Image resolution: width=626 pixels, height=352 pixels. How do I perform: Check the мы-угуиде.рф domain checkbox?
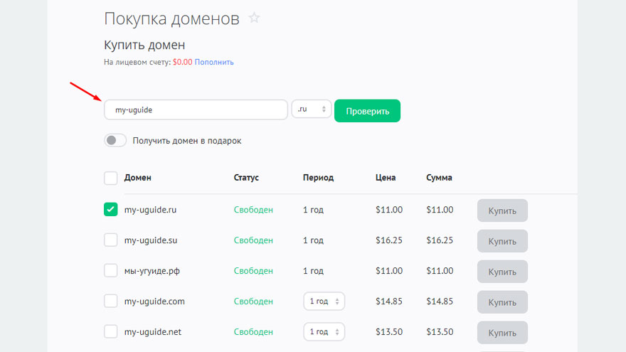111,271
